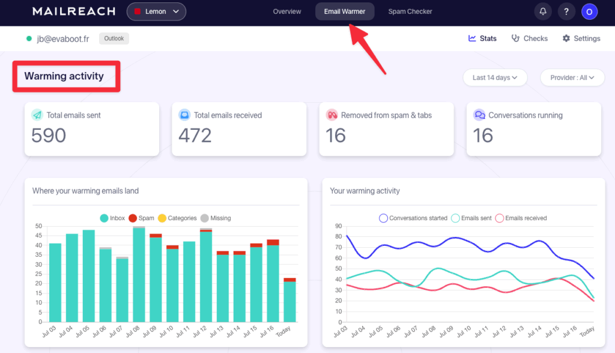Click the green status dot beside jb@evaboot.fr
Image resolution: width=615 pixels, height=353 pixels.
point(29,38)
